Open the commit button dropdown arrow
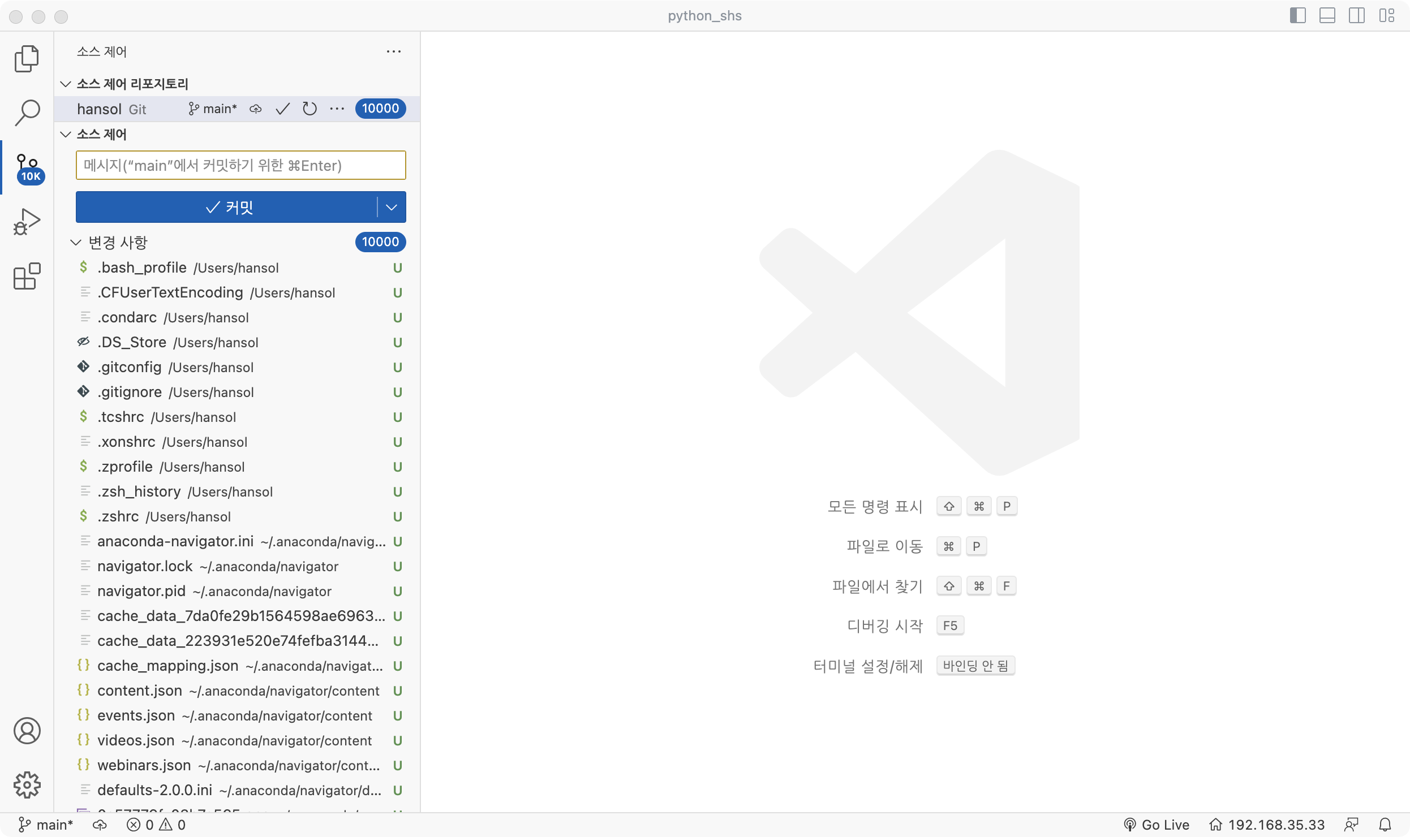The image size is (1410, 837). tap(392, 207)
